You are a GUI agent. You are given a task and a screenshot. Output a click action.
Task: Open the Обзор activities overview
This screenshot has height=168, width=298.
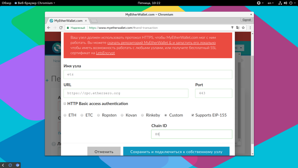point(6,3)
